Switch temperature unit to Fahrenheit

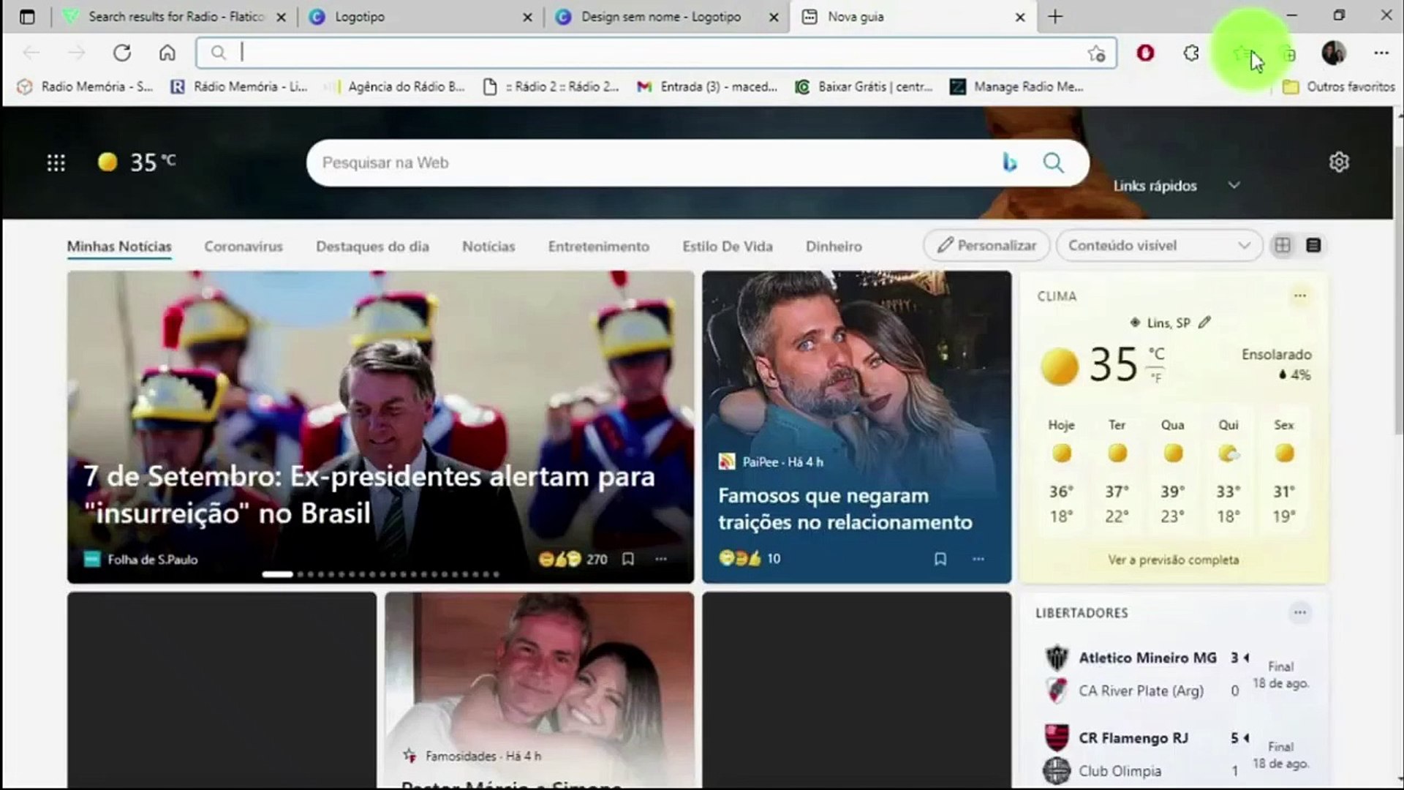pyautogui.click(x=1156, y=378)
